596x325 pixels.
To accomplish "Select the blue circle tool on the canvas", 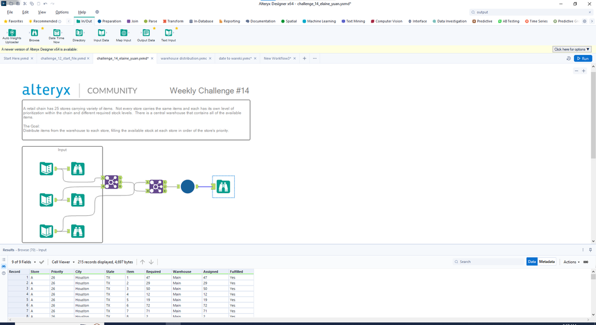I will tap(188, 187).
